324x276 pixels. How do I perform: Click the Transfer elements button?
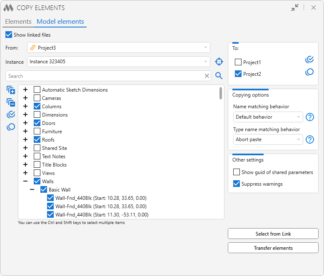273,248
